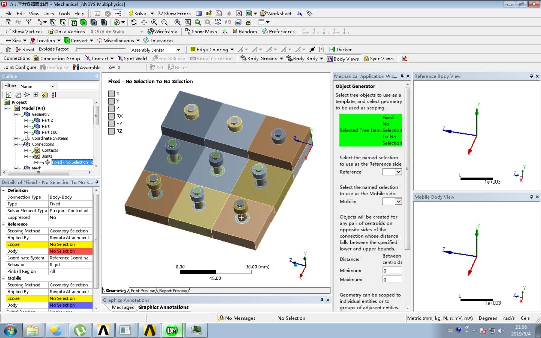The width and height of the screenshot is (541, 338).
Task: Enable Show Mesh display
Action: (x=201, y=31)
